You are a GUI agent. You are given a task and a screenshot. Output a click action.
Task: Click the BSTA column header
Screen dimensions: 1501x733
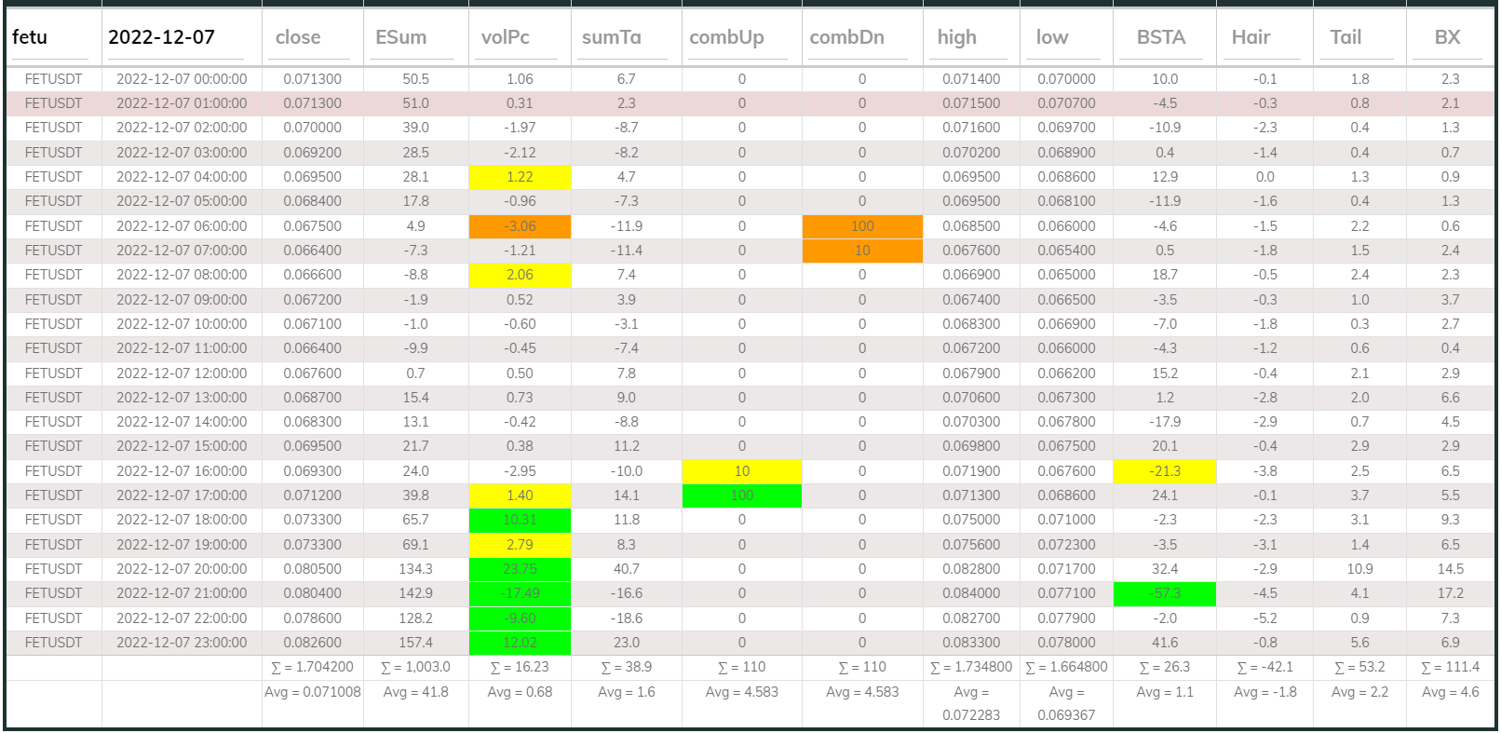point(1161,37)
